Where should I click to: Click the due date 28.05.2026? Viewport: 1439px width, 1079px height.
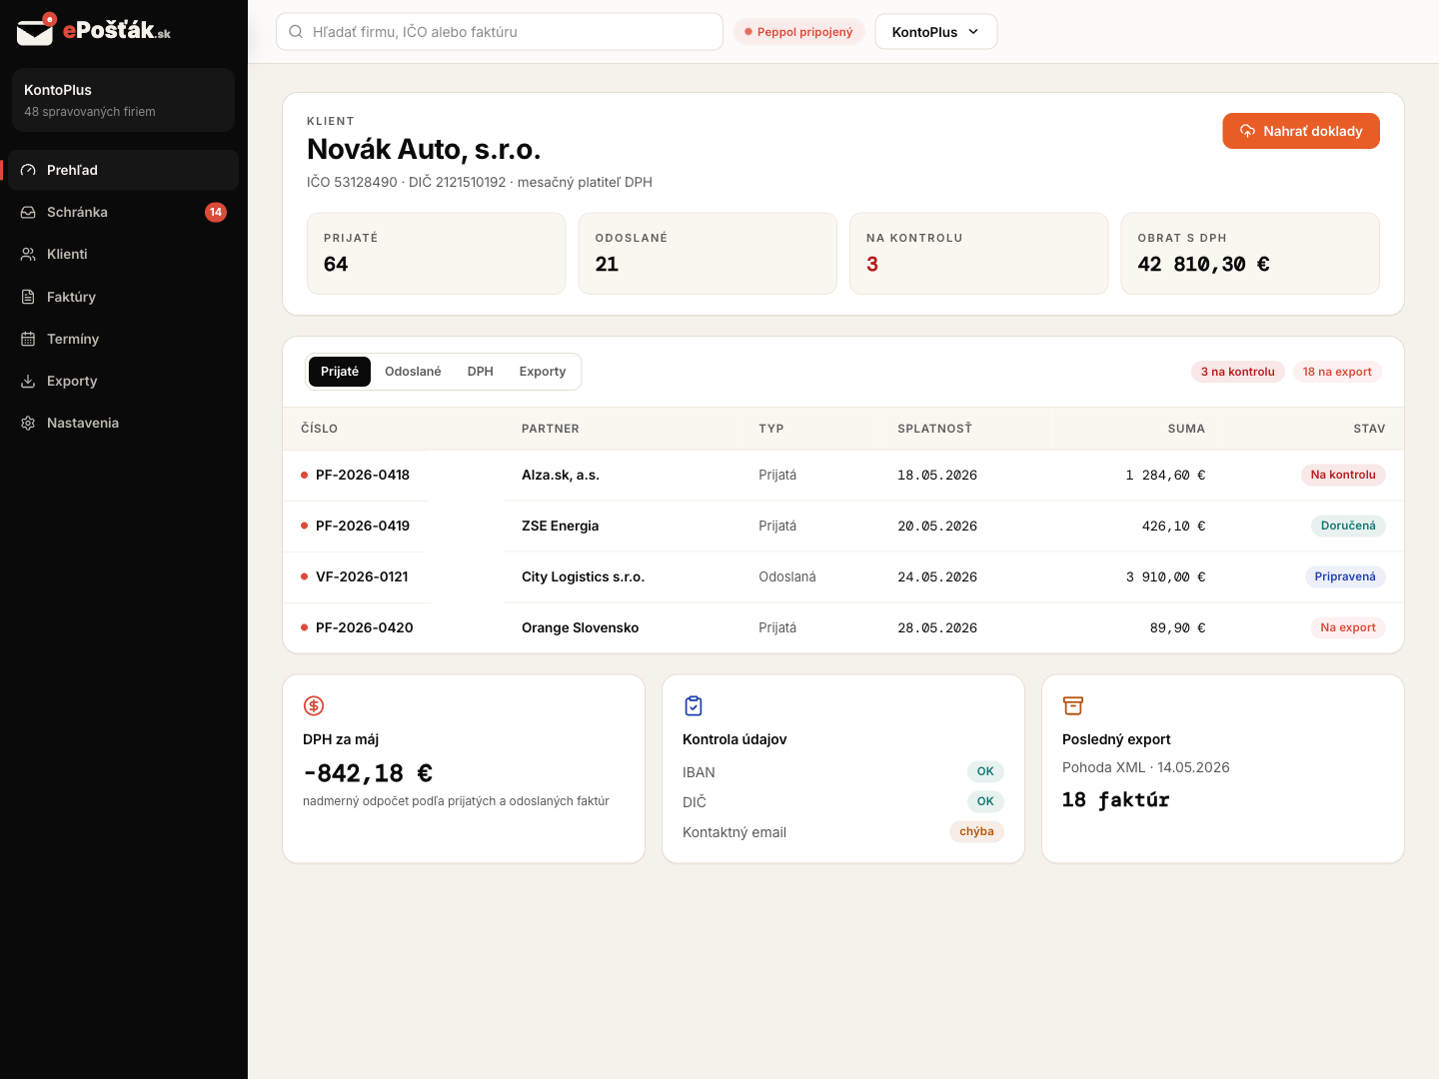(937, 627)
